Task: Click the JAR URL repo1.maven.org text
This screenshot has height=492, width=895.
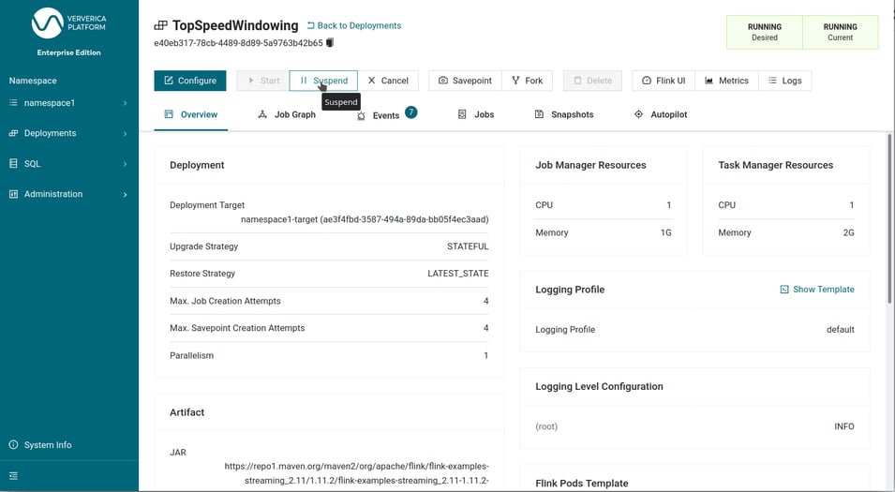Action: (x=356, y=473)
